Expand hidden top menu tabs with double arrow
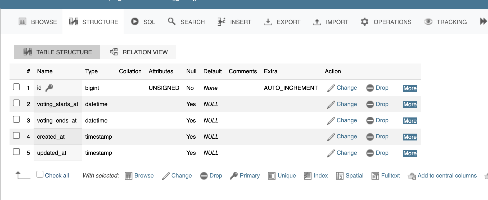Image resolution: width=488 pixels, height=200 pixels. [483, 21]
